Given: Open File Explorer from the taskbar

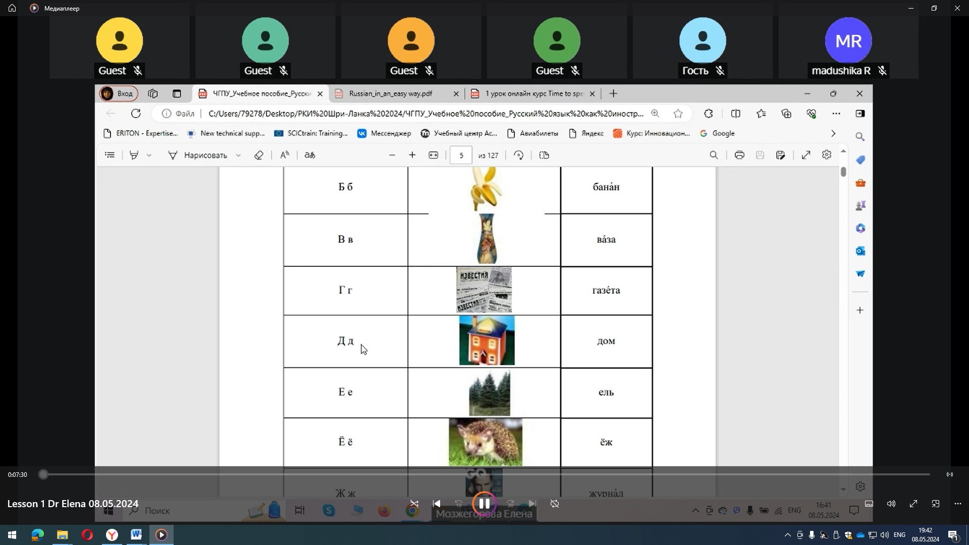Looking at the screenshot, I should tap(62, 535).
